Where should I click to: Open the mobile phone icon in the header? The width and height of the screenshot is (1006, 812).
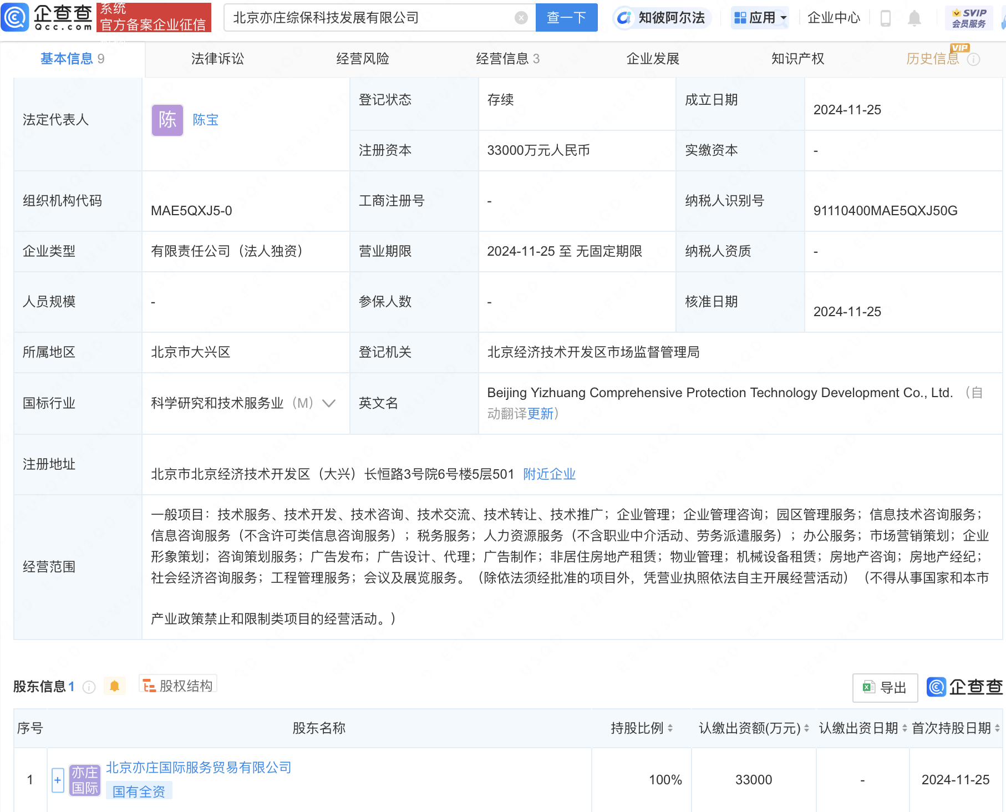pos(886,18)
